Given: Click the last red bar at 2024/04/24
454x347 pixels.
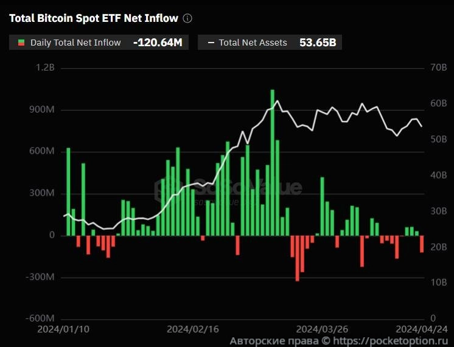Looking at the screenshot, I should (x=421, y=243).
